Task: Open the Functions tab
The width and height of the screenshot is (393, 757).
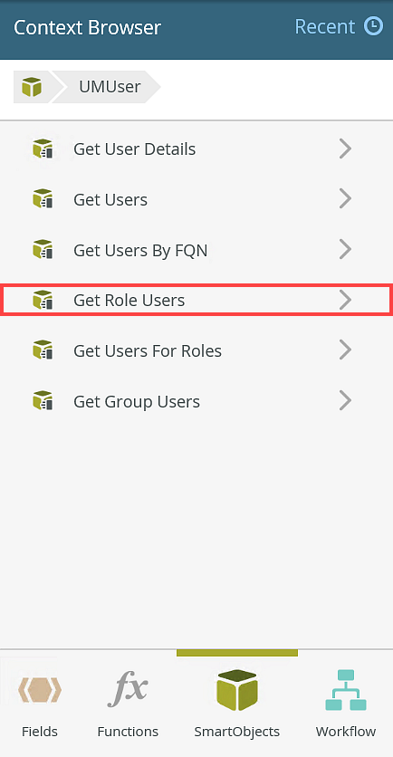Action: [128, 703]
